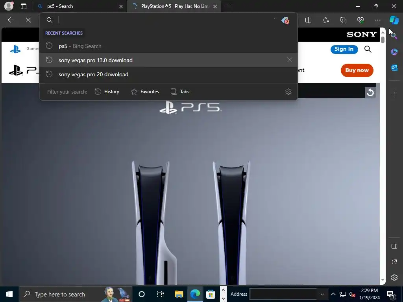
Task: Click taskbar toolbar scroll down arrow
Action: [223, 298]
